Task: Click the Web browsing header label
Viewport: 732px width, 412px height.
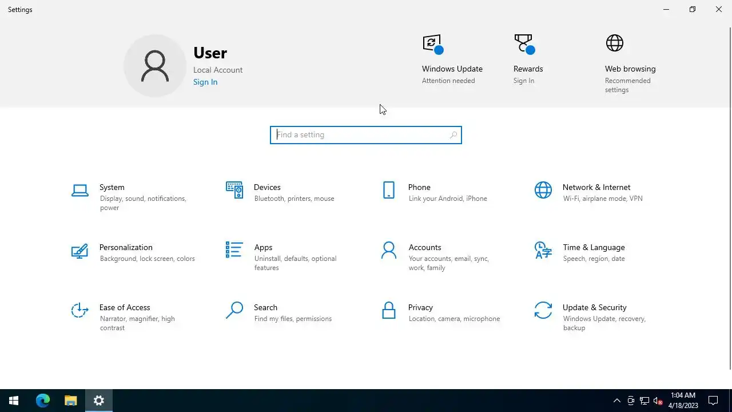Action: (x=630, y=69)
